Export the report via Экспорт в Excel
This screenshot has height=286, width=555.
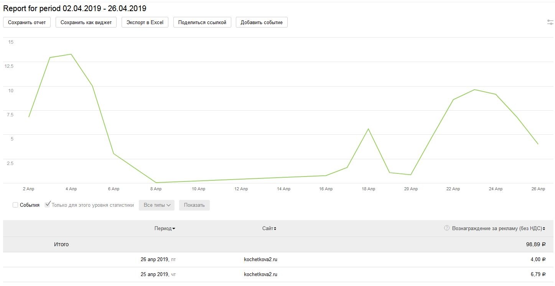click(145, 22)
